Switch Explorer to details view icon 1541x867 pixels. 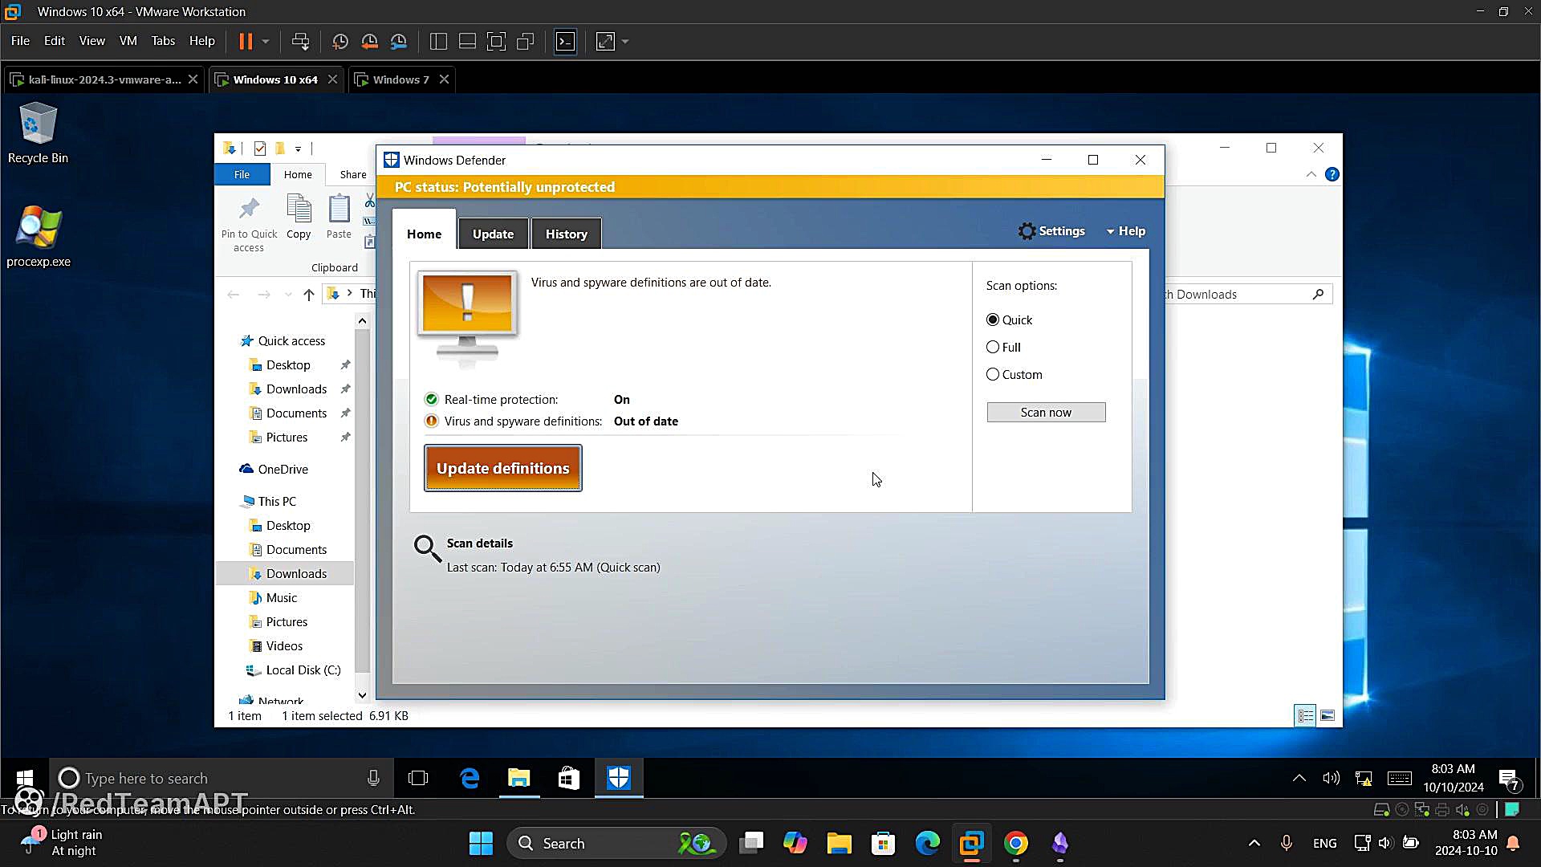tap(1306, 715)
